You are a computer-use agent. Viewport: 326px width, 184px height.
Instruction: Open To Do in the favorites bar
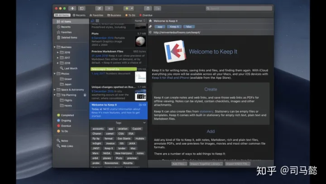[130, 15]
